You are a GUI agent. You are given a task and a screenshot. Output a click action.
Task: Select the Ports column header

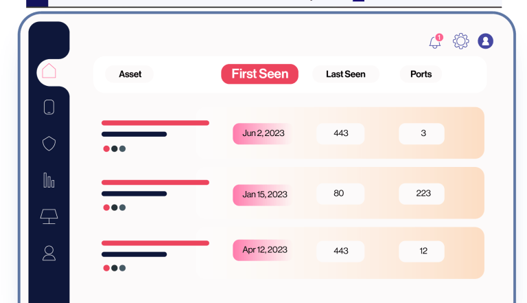coord(421,74)
